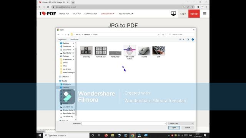Select Screenshots folder in navigation pane
This screenshot has width=246, height=138.
pyautogui.click(x=67, y=59)
